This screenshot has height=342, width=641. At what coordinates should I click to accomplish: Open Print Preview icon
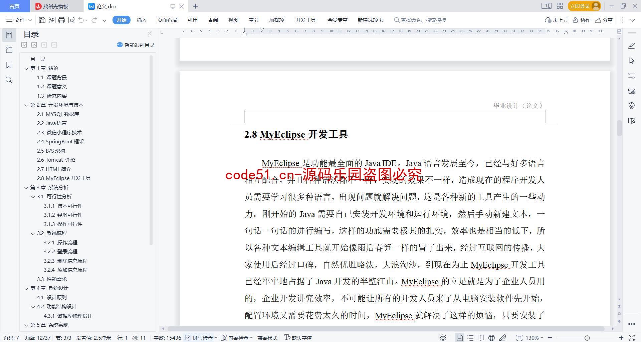tap(71, 20)
